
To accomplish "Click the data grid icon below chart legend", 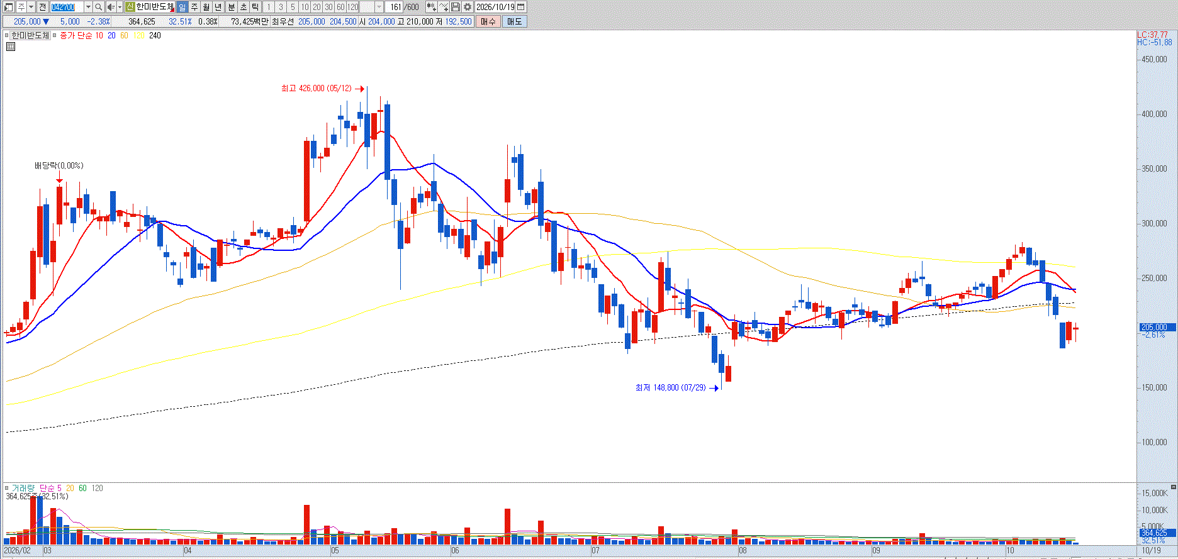I will pos(11,47).
